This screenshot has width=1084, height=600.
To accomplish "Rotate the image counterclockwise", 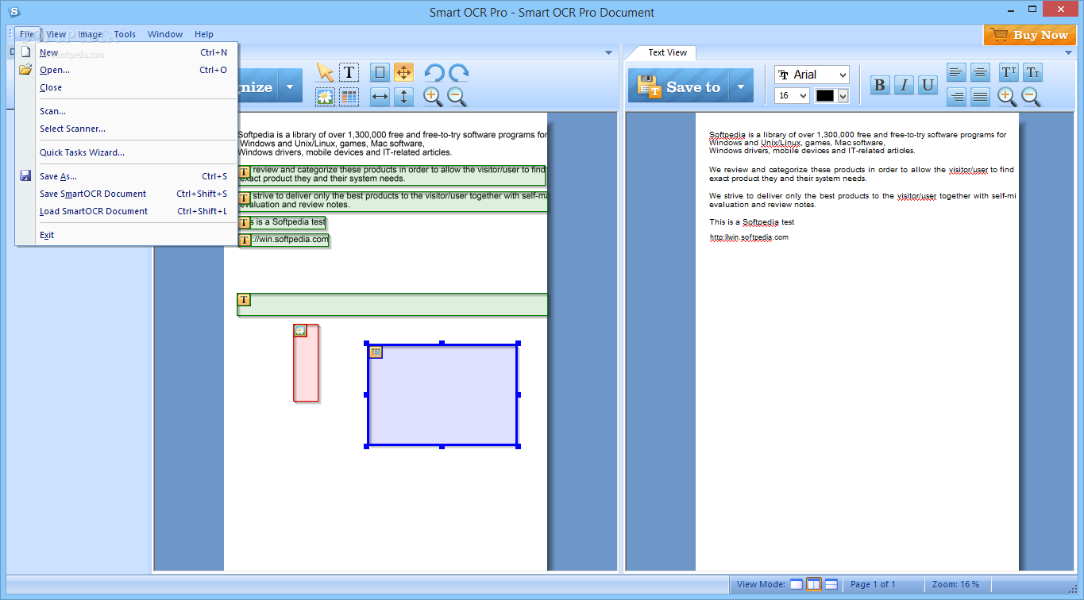I will tap(434, 73).
